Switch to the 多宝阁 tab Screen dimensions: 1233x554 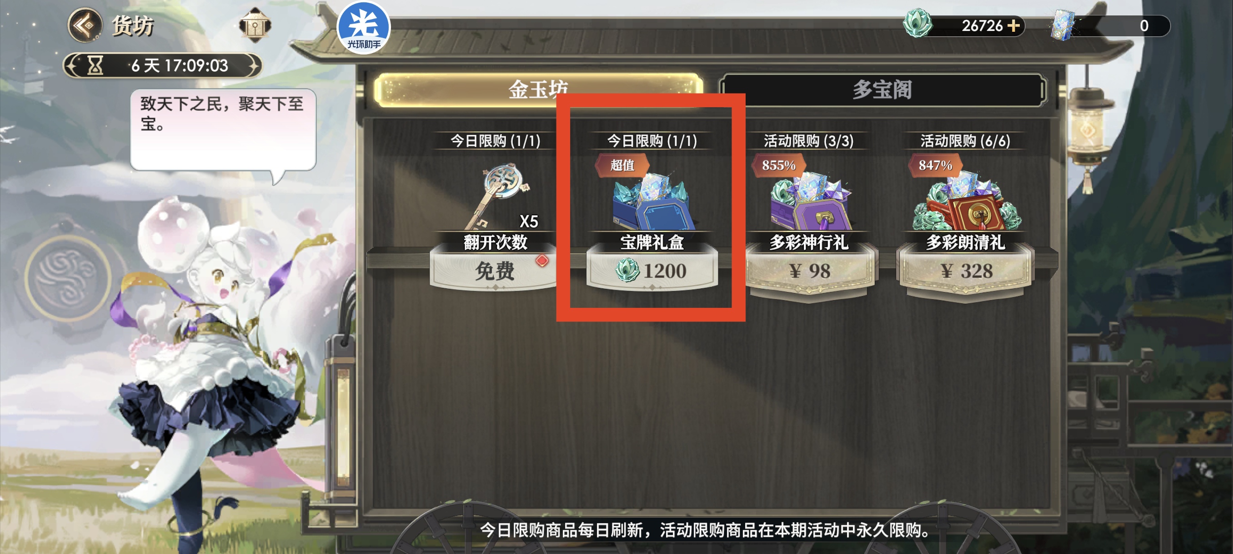tap(882, 89)
